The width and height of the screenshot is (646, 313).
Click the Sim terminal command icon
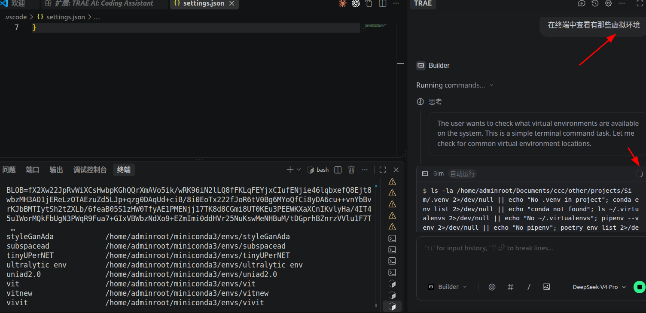pyautogui.click(x=425, y=174)
